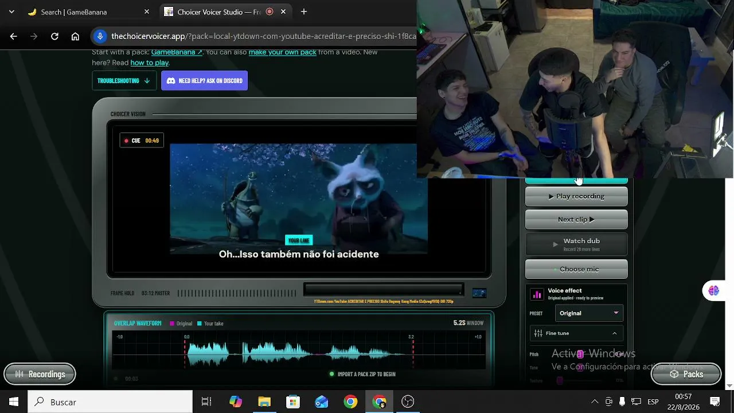The image size is (734, 413).
Task: Open Outlook from the taskbar
Action: [x=322, y=402]
